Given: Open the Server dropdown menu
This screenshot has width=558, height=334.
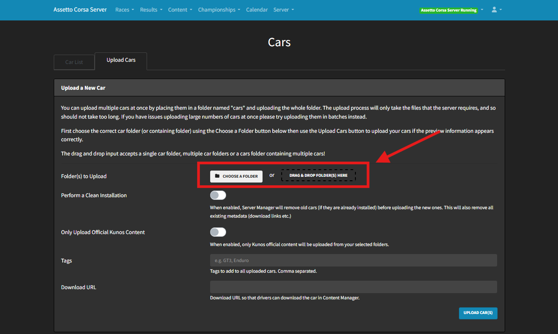Looking at the screenshot, I should pyautogui.click(x=283, y=10).
